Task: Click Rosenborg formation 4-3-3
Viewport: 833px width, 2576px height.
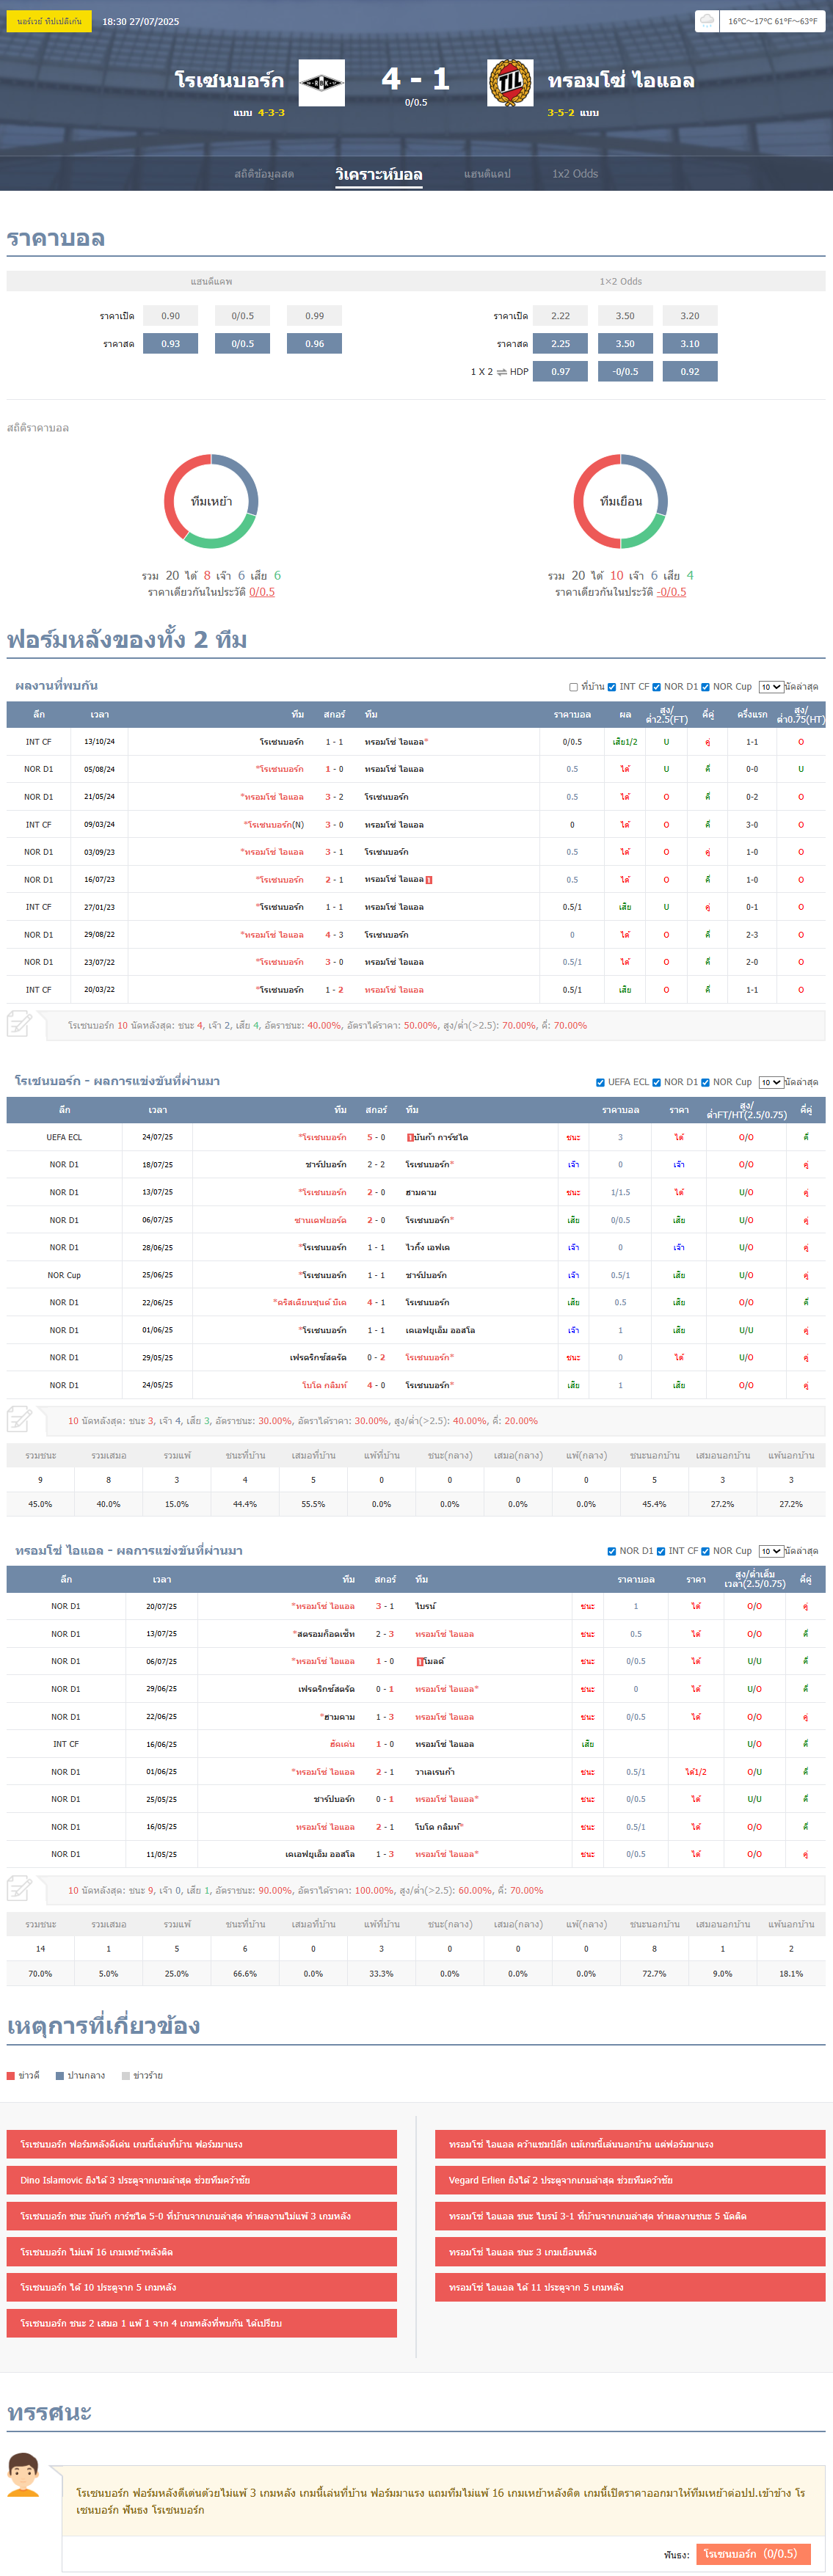Action: pos(271,113)
